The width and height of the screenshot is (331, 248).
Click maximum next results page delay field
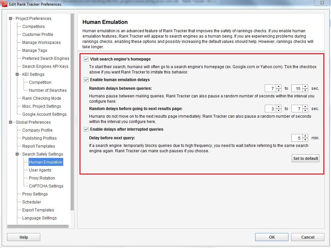point(297,109)
